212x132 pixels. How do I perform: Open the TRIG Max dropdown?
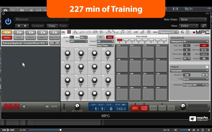pyautogui.click(x=83, y=37)
